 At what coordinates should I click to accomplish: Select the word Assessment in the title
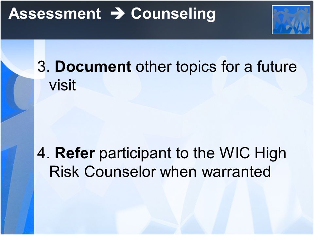click(55, 14)
